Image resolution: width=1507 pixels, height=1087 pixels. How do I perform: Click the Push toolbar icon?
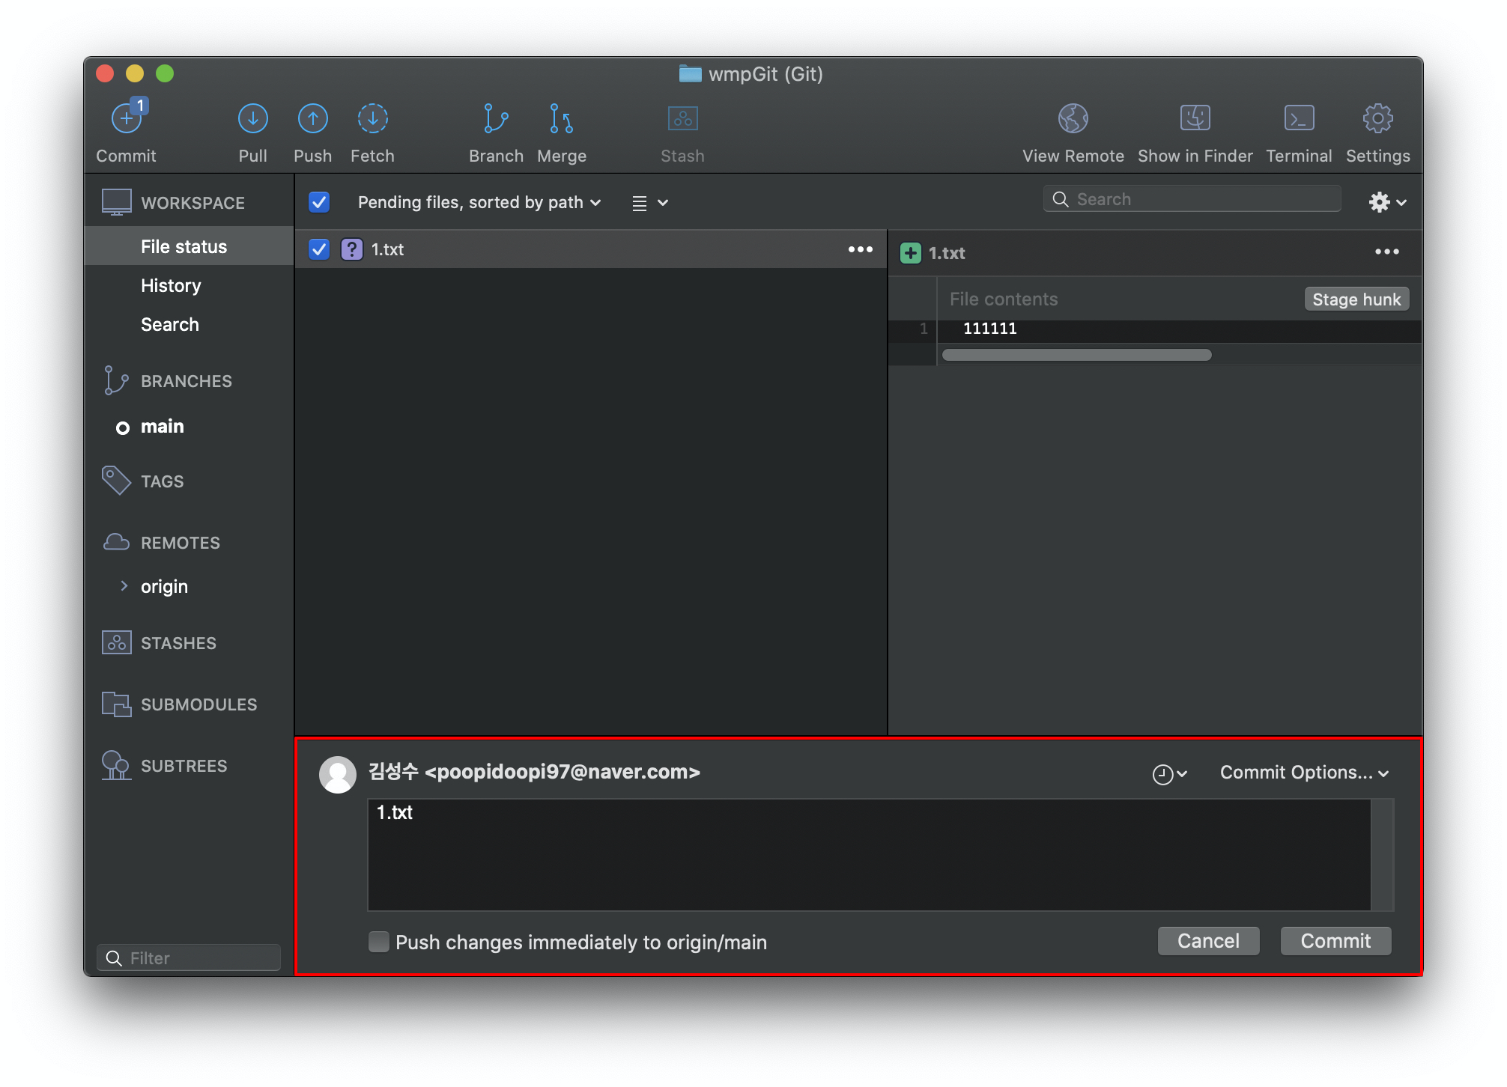point(312,119)
